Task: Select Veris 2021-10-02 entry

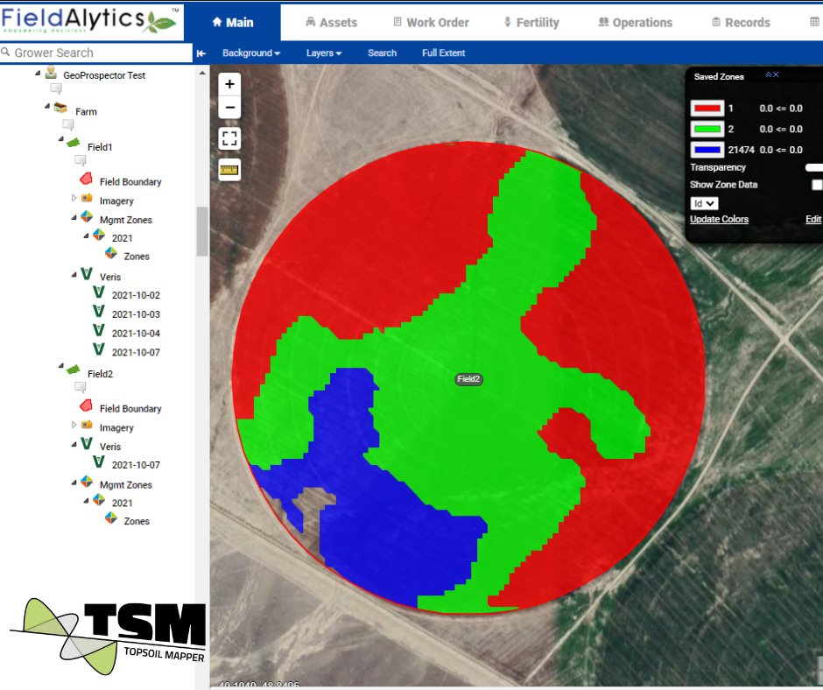Action: 136,295
